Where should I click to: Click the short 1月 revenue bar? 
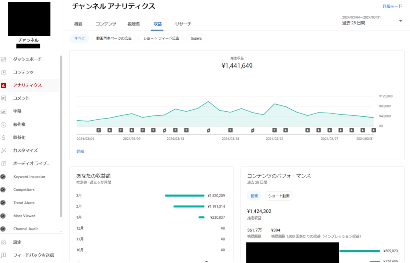pos(202,217)
